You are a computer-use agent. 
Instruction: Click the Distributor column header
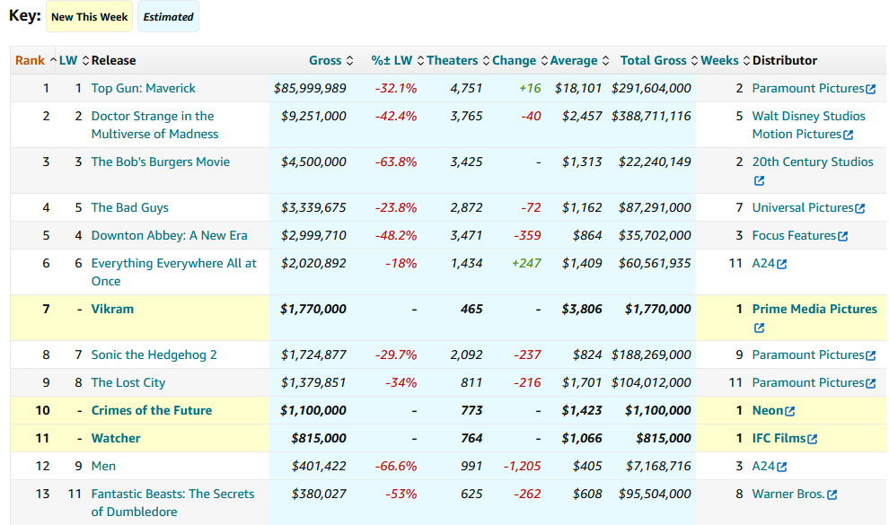tap(785, 61)
